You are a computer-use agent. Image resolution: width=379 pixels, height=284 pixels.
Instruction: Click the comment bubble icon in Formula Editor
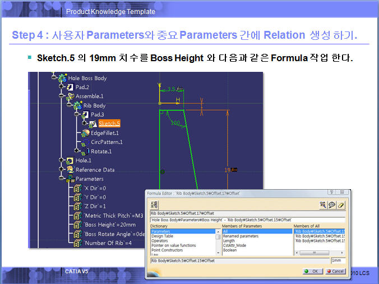332,205
